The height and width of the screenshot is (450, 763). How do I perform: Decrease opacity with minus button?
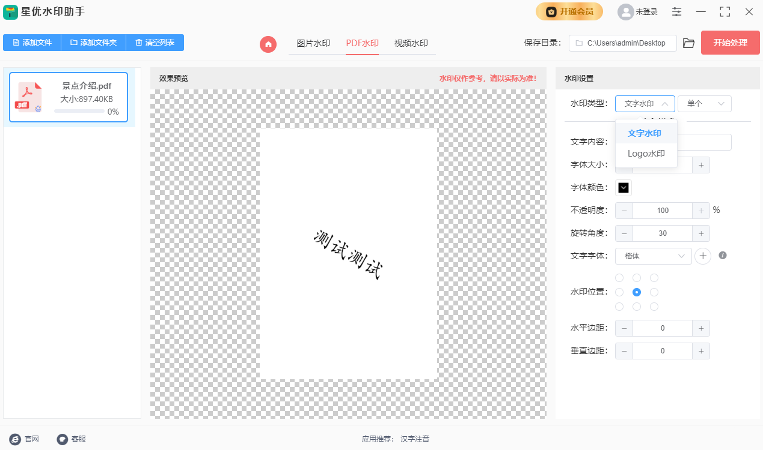coord(624,211)
